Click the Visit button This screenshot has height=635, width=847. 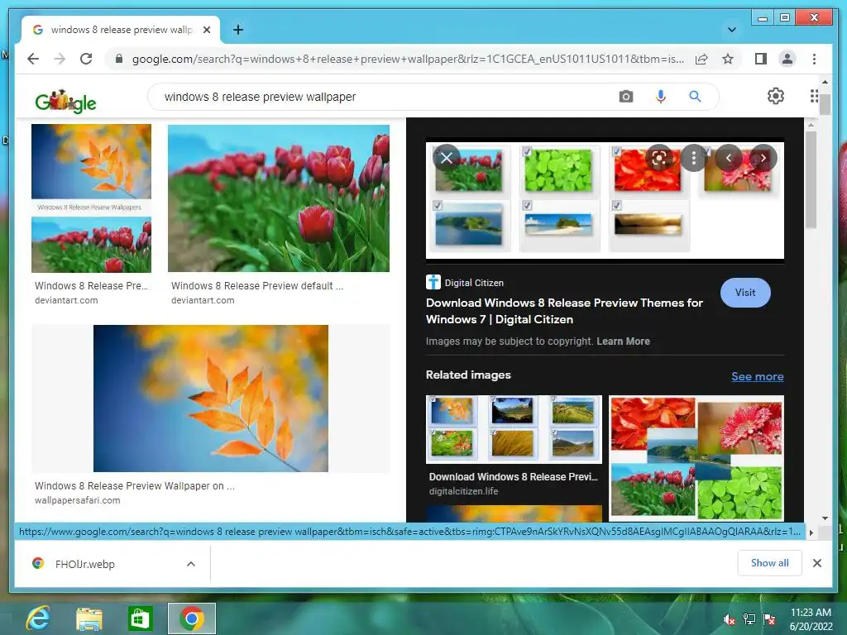(745, 293)
